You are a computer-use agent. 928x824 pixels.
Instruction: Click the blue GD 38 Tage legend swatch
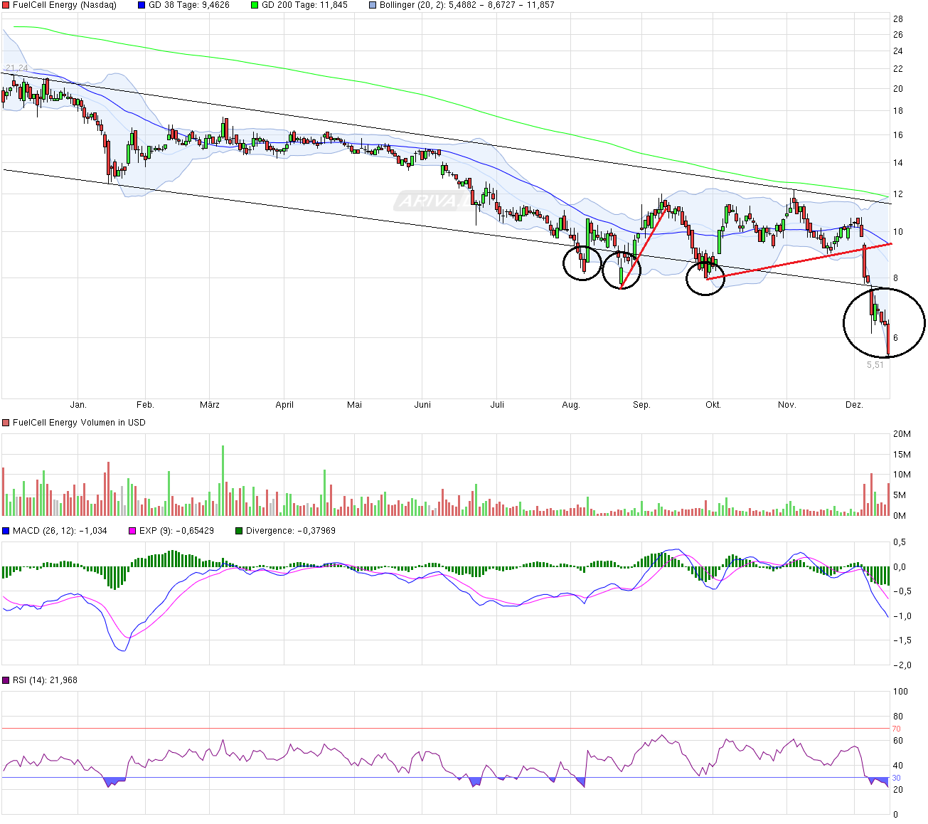tap(142, 5)
